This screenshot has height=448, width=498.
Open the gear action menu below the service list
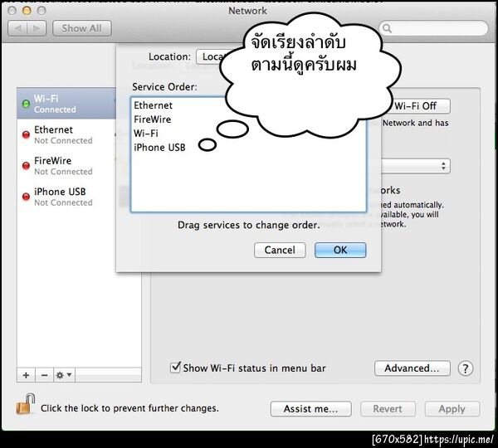click(x=64, y=375)
